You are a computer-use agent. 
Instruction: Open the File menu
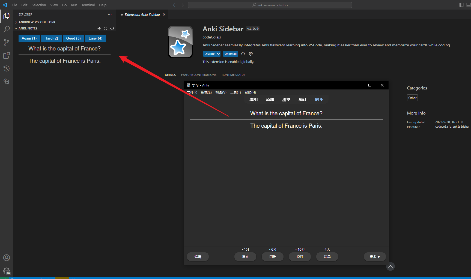coord(14,5)
